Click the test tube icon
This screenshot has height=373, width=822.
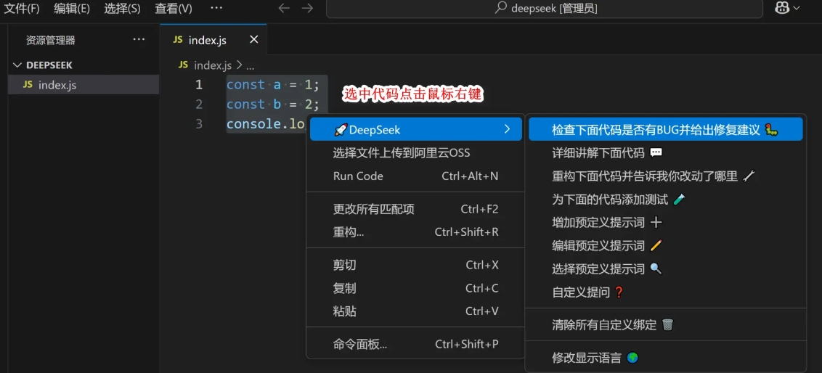pos(679,199)
